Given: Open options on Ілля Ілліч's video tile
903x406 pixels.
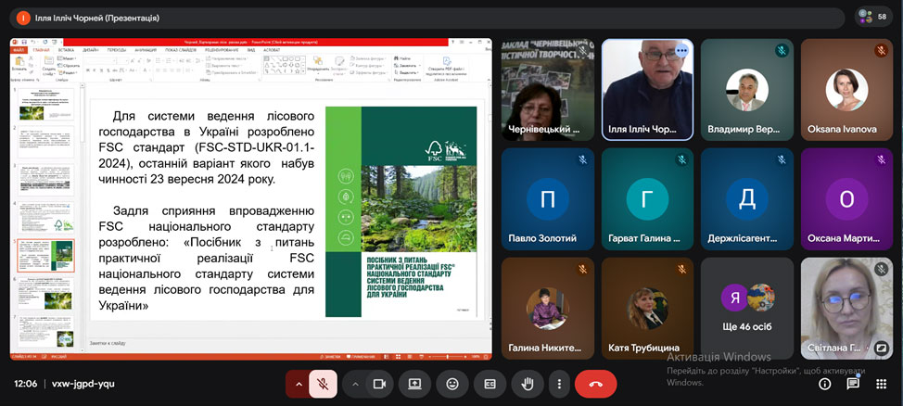Looking at the screenshot, I should 681,50.
